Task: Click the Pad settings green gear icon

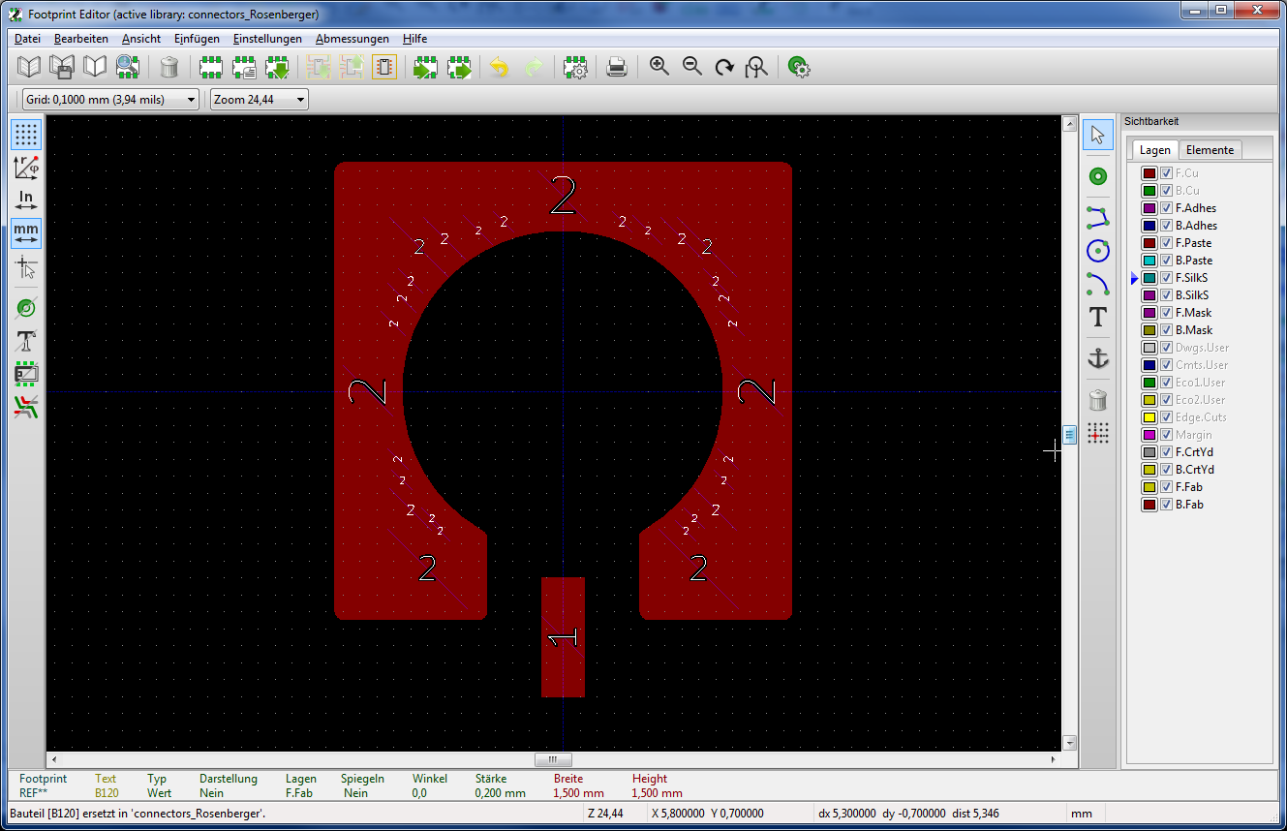Action: pos(799,67)
